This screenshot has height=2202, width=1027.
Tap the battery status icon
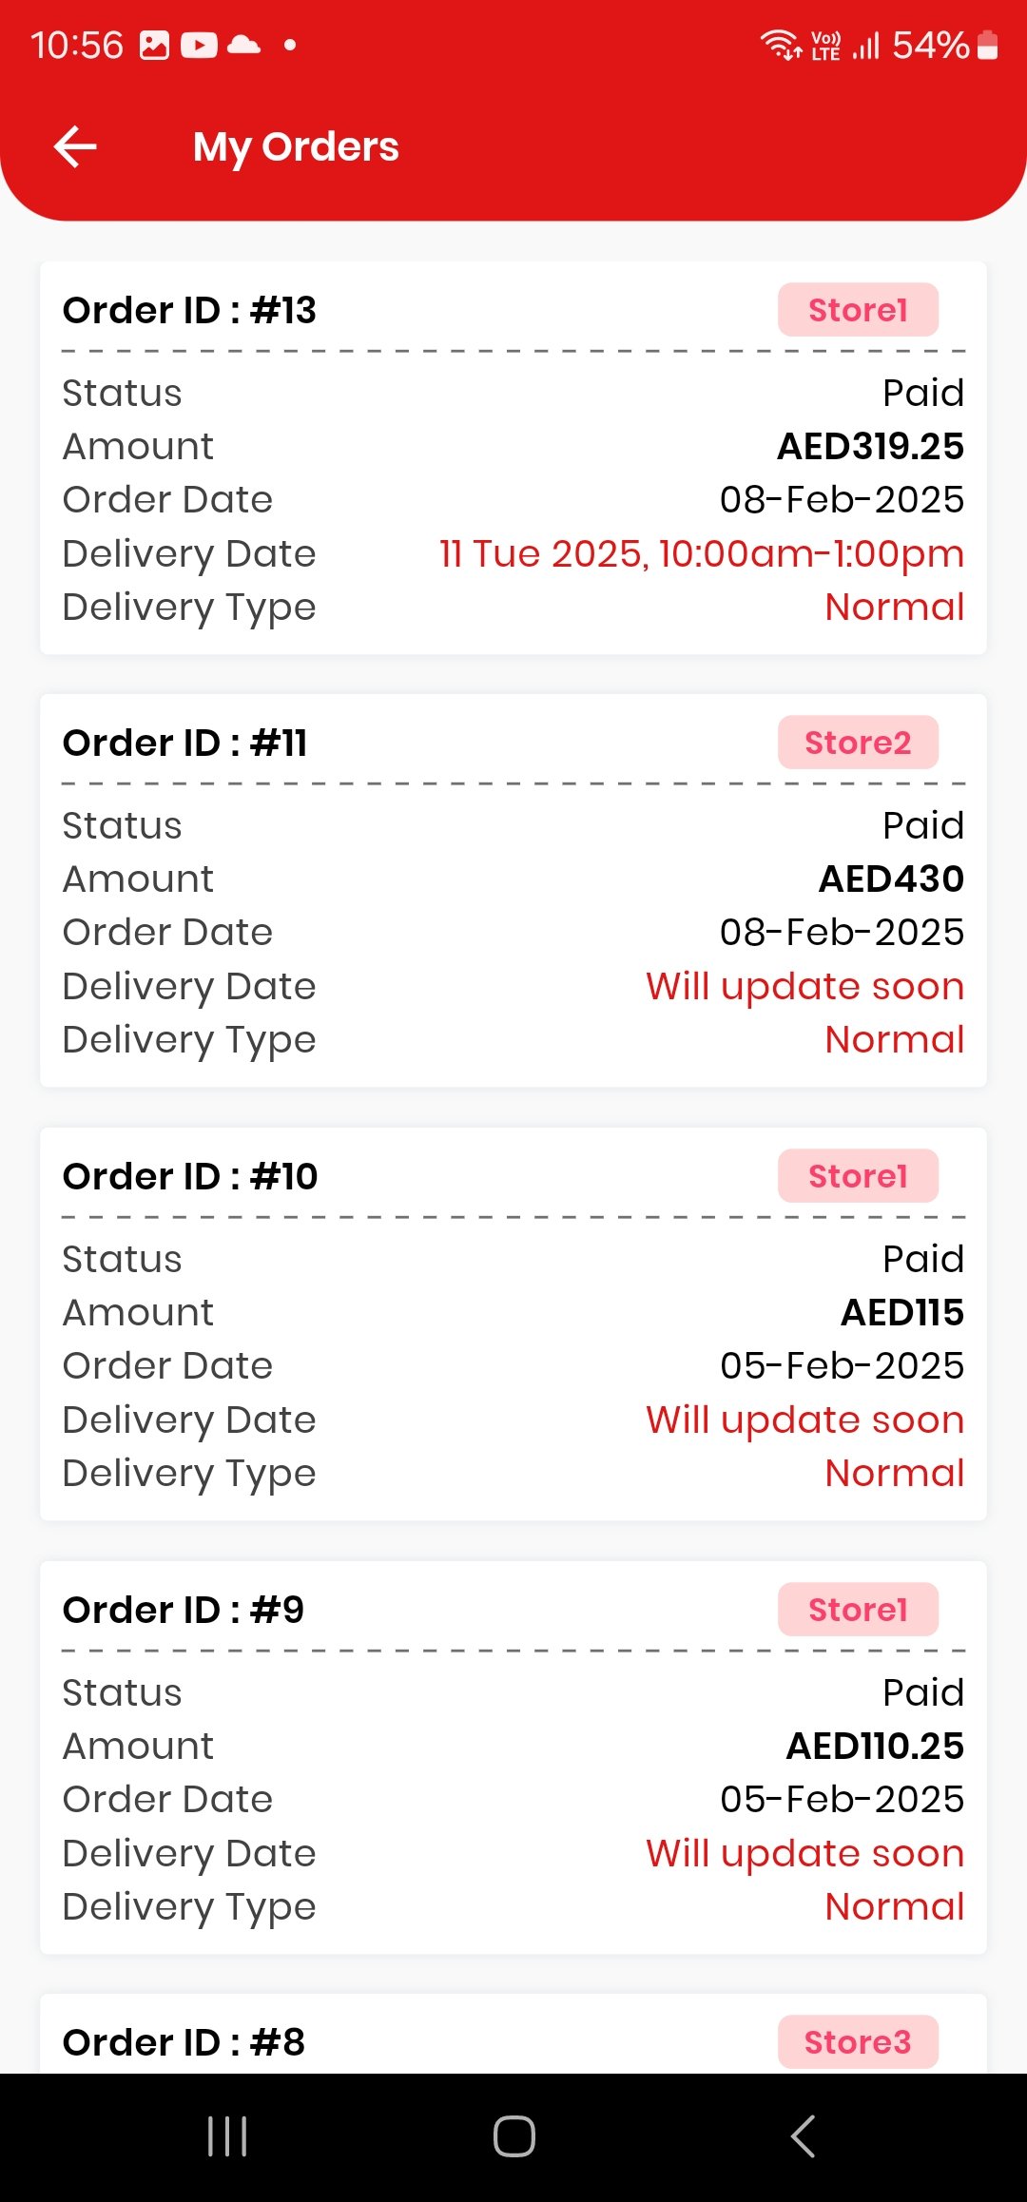988,45
